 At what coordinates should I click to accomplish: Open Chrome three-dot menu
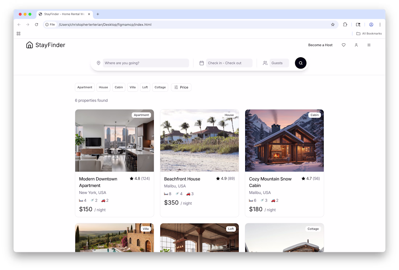(x=380, y=25)
